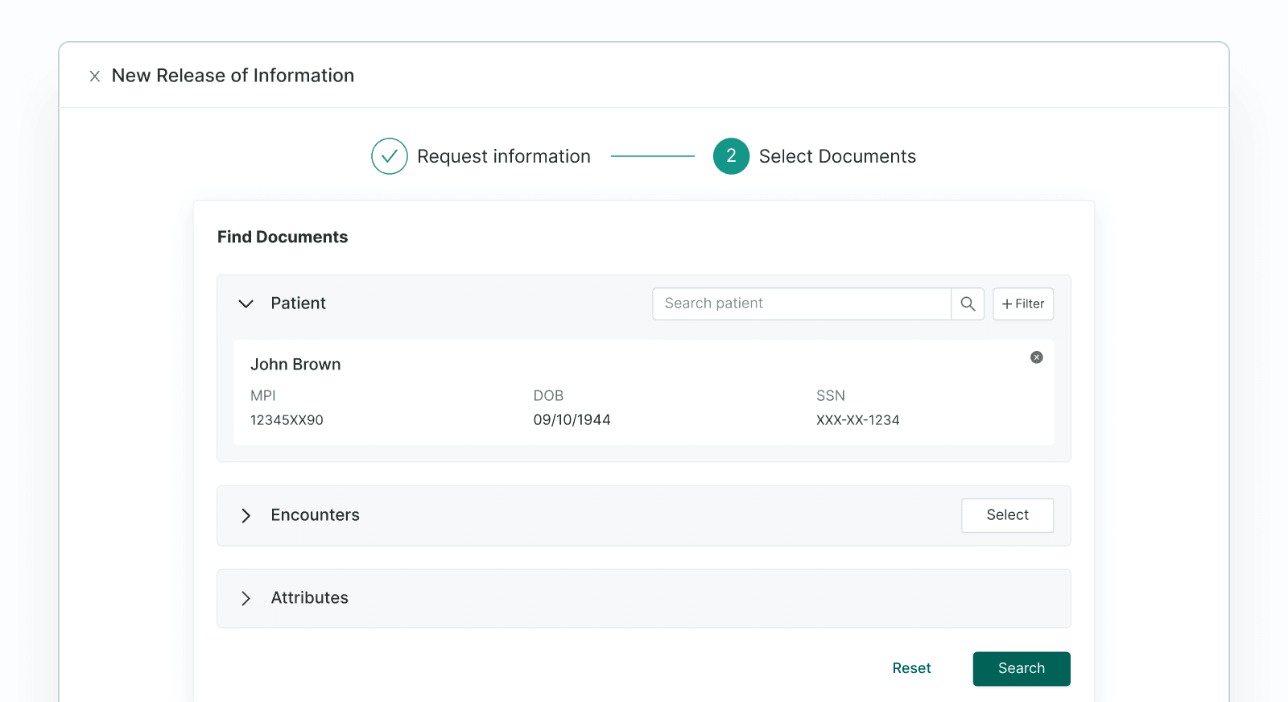The image size is (1288, 702).
Task: Click the New Release of Information title
Action: tap(233, 76)
